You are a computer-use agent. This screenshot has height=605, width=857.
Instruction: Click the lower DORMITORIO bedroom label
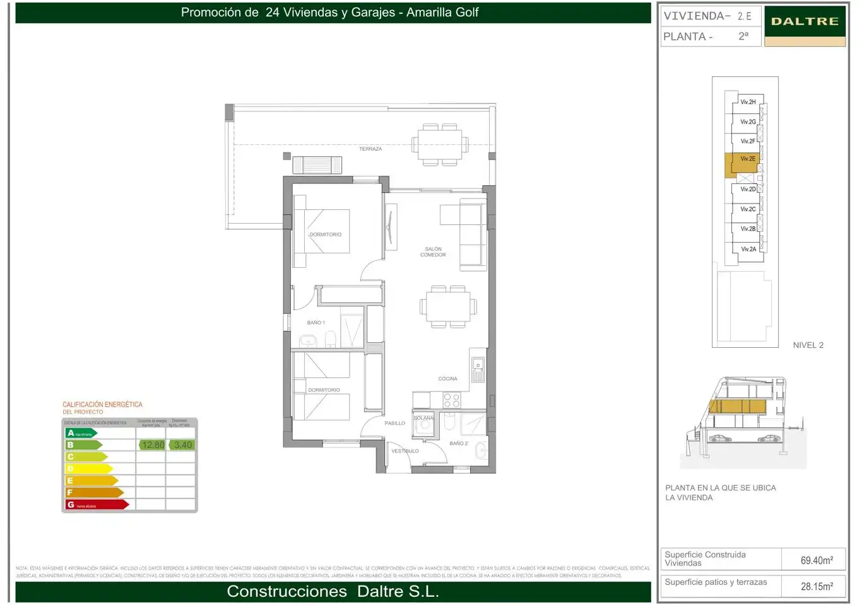(x=324, y=390)
